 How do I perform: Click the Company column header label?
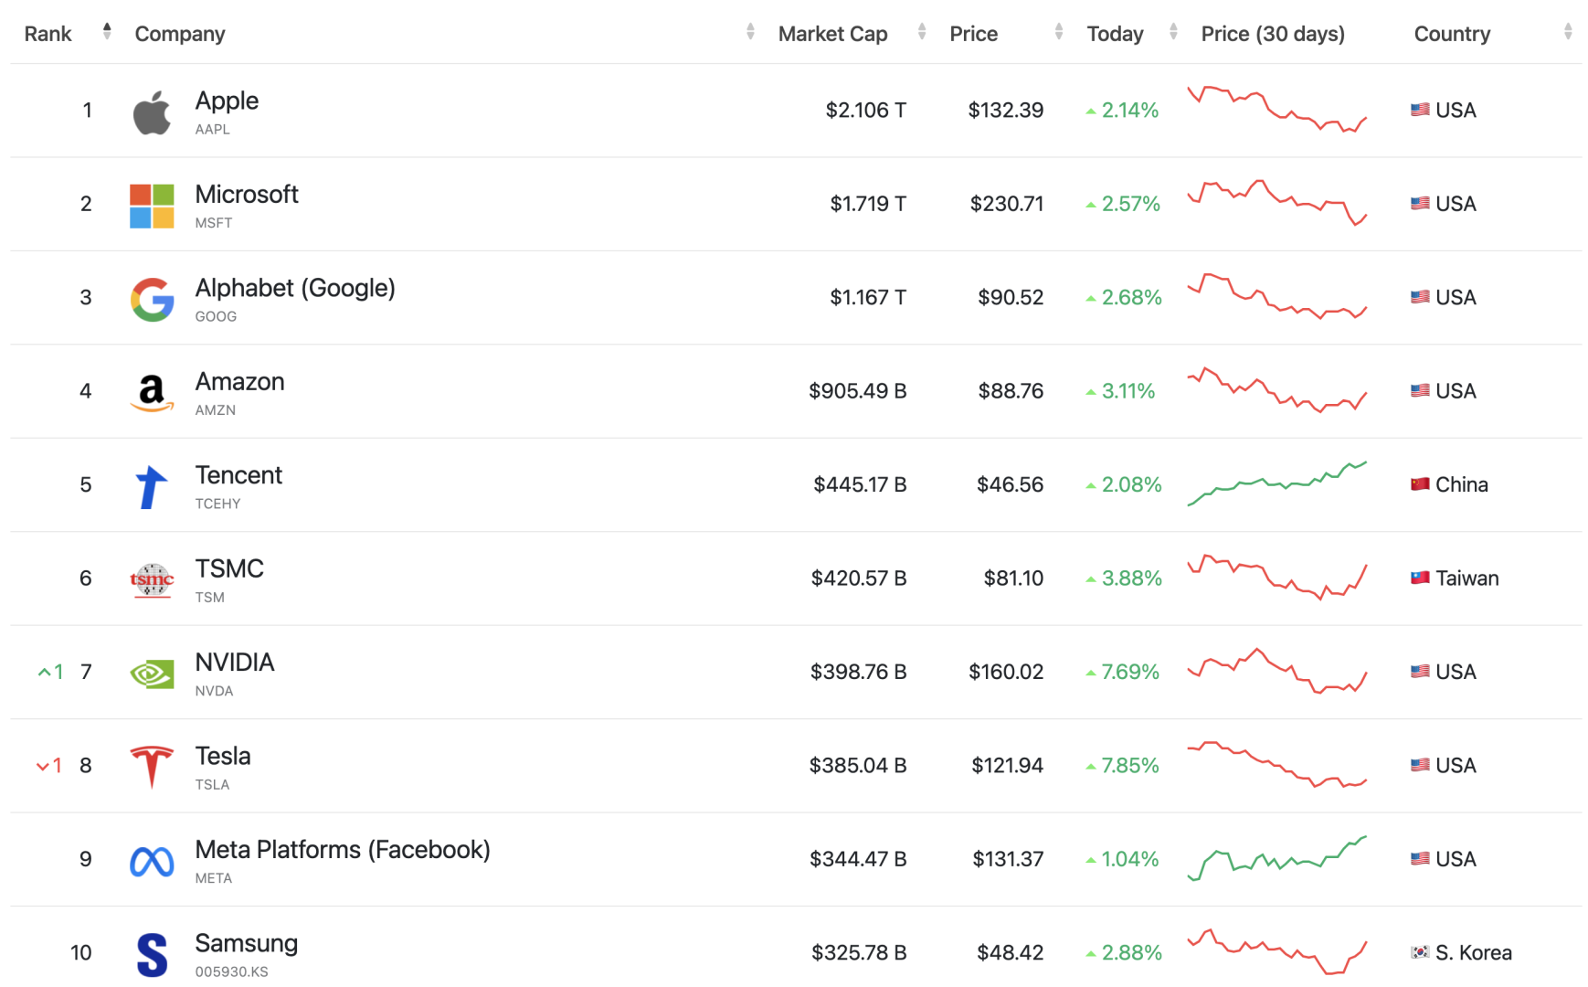pyautogui.click(x=180, y=34)
